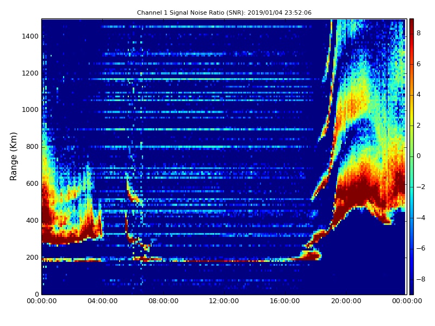Viewport: 435px width, 326px height.
Task: Click the 200 range tick label
Action: 32,257
